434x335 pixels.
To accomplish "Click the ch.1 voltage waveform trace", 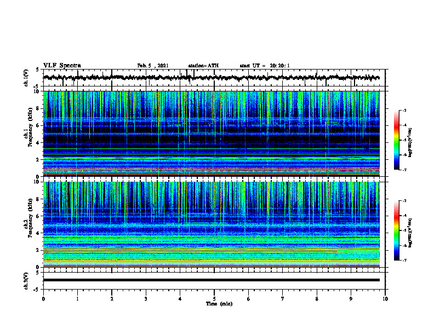I will click(x=211, y=78).
